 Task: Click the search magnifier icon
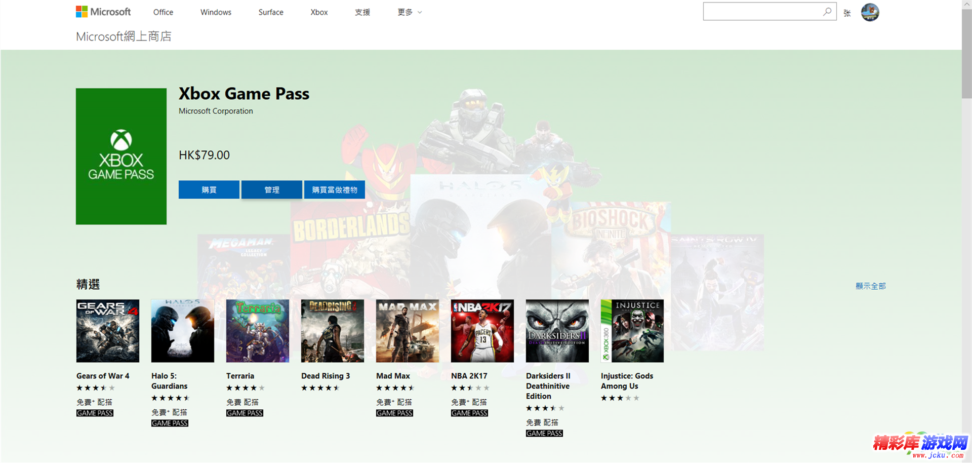[827, 12]
